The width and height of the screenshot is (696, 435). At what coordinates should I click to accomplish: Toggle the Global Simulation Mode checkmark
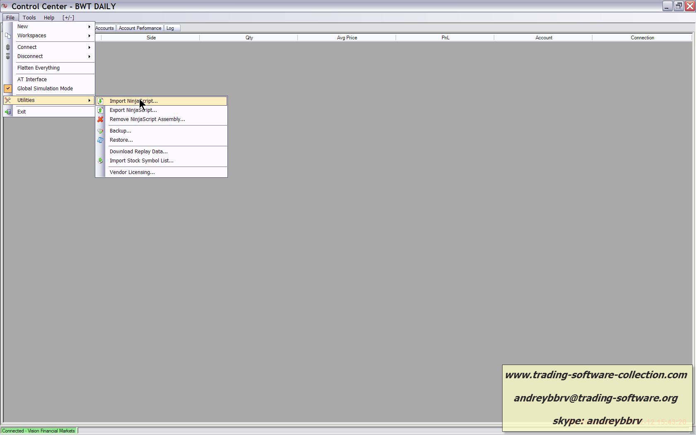point(8,89)
